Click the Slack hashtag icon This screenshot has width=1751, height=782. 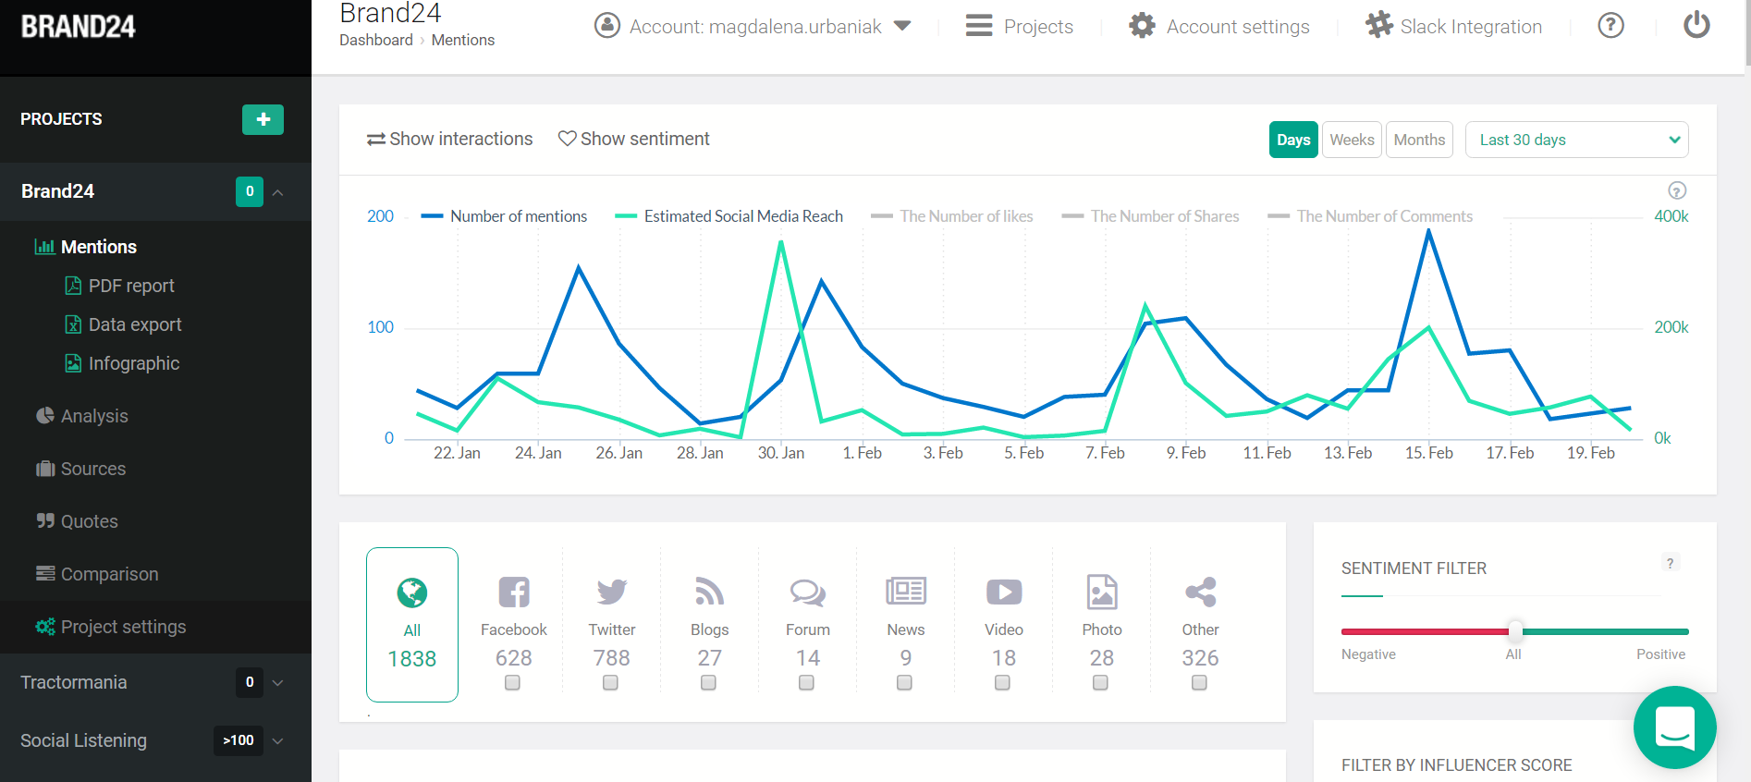pos(1378,25)
